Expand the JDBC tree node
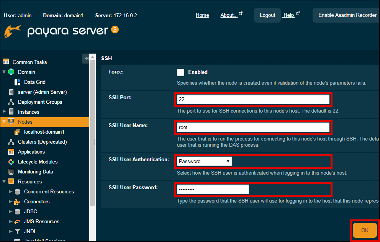This screenshot has width=380, height=242. coord(10,211)
